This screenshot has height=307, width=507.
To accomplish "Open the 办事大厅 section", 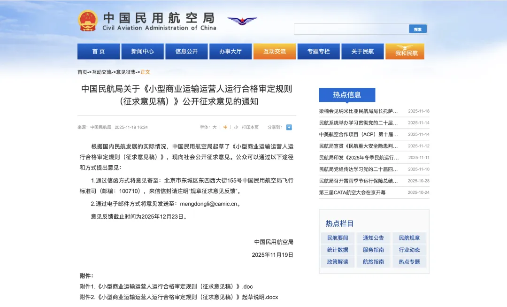I will click(230, 51).
